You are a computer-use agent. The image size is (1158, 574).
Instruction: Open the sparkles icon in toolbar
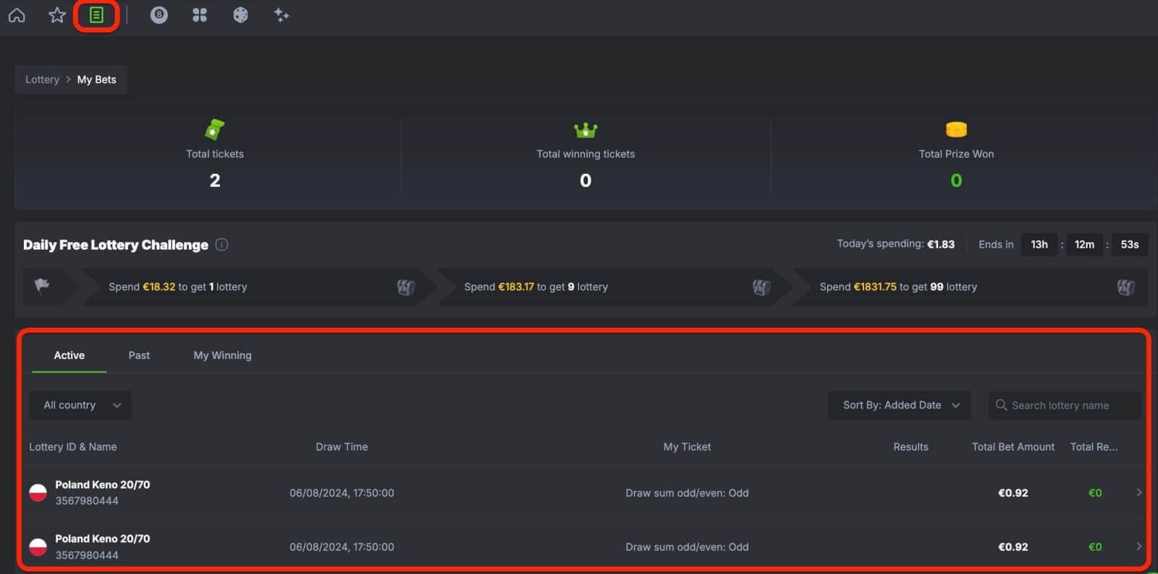click(x=282, y=15)
